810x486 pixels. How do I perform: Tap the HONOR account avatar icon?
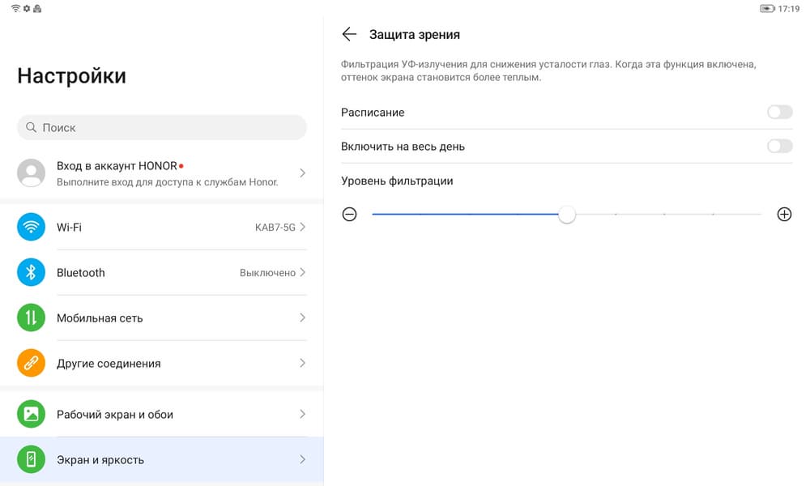31,173
